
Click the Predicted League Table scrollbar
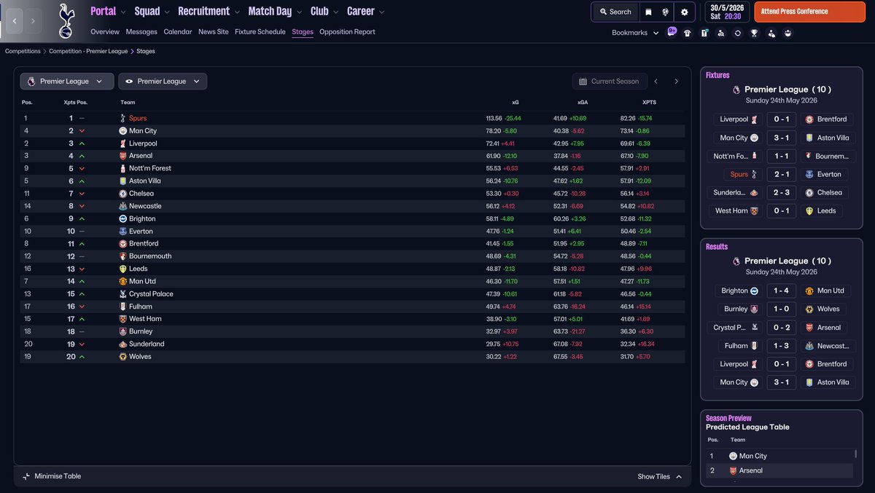[x=855, y=454]
